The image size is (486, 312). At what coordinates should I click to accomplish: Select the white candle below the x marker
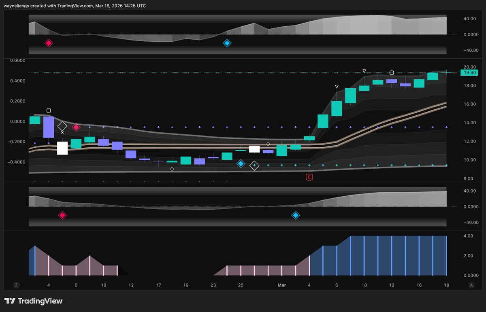click(62, 148)
